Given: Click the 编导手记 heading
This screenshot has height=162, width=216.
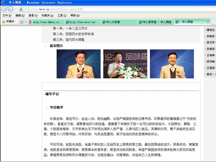Looking at the screenshot, I should tap(52, 94).
